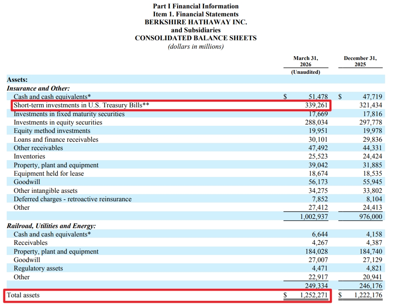Click the Total assets value 1,252,271
This screenshot has width=393, height=304.
[314, 295]
